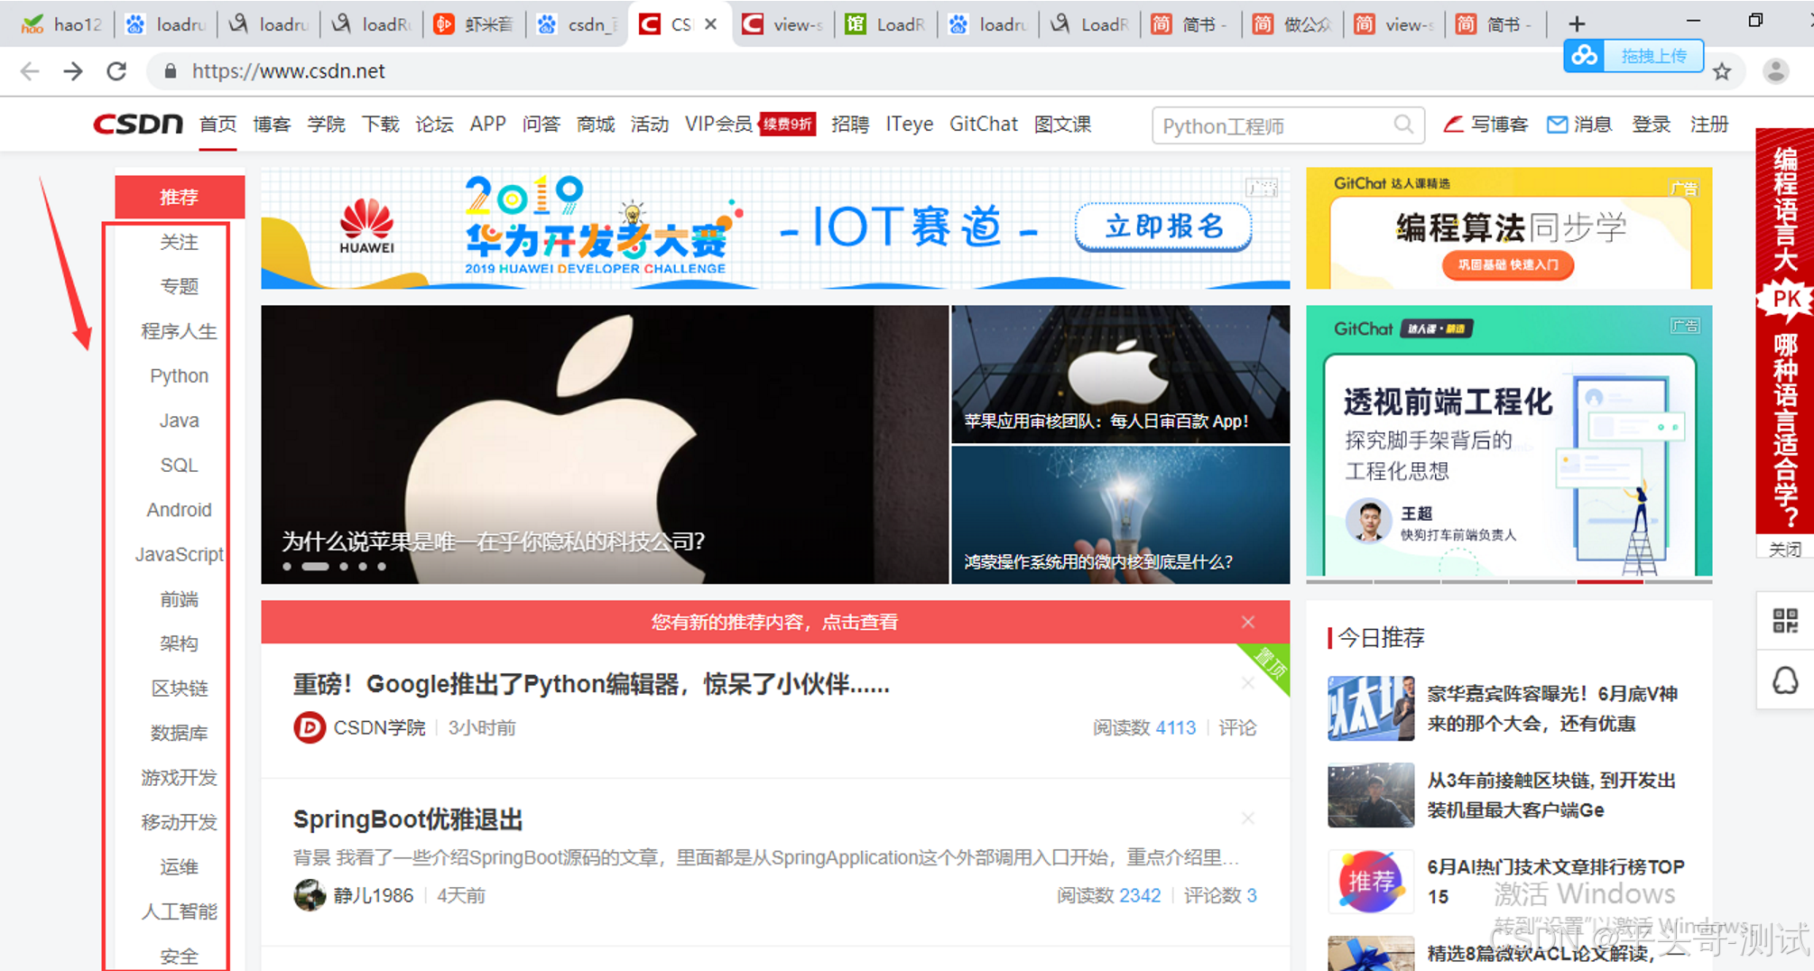This screenshot has width=1814, height=971.
Task: Open a new browser tab
Action: pyautogui.click(x=1576, y=24)
